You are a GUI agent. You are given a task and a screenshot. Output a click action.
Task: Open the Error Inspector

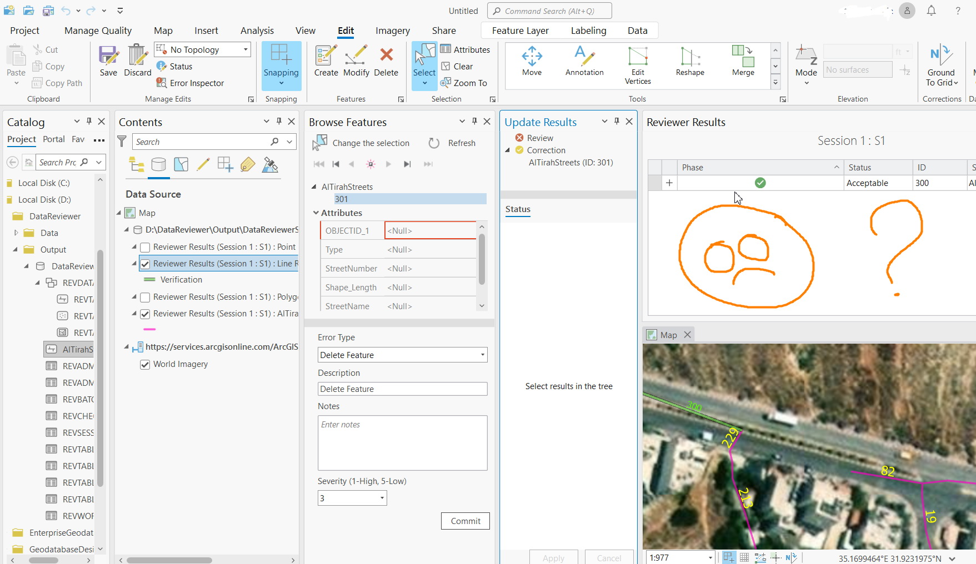[191, 83]
